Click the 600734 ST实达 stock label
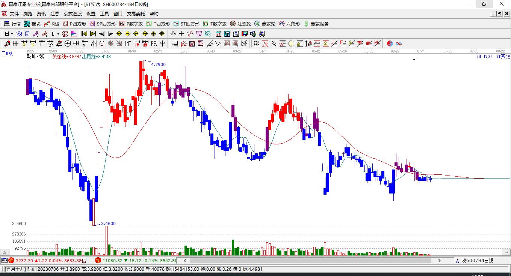This screenshot has width=511, height=276. [494, 57]
